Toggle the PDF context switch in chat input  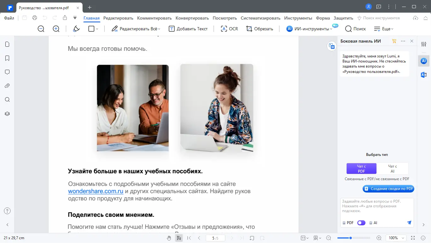pos(361,222)
